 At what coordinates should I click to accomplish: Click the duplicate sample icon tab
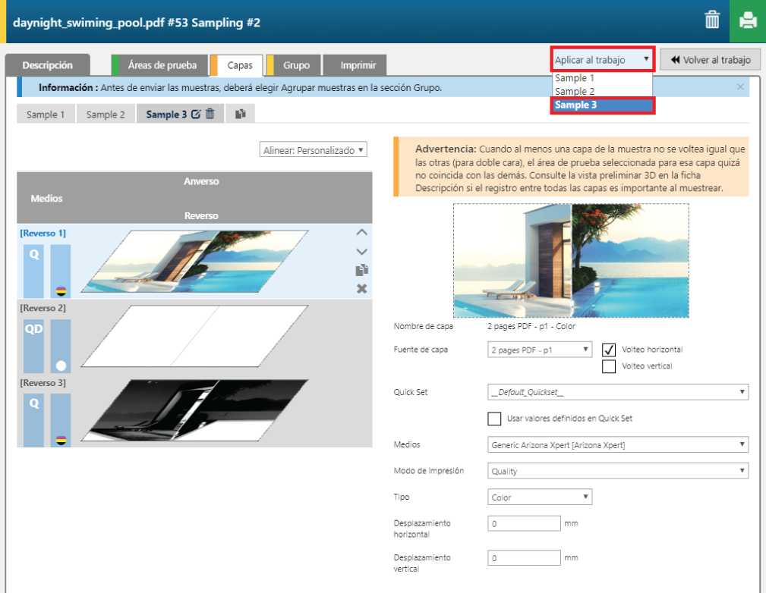coord(240,114)
